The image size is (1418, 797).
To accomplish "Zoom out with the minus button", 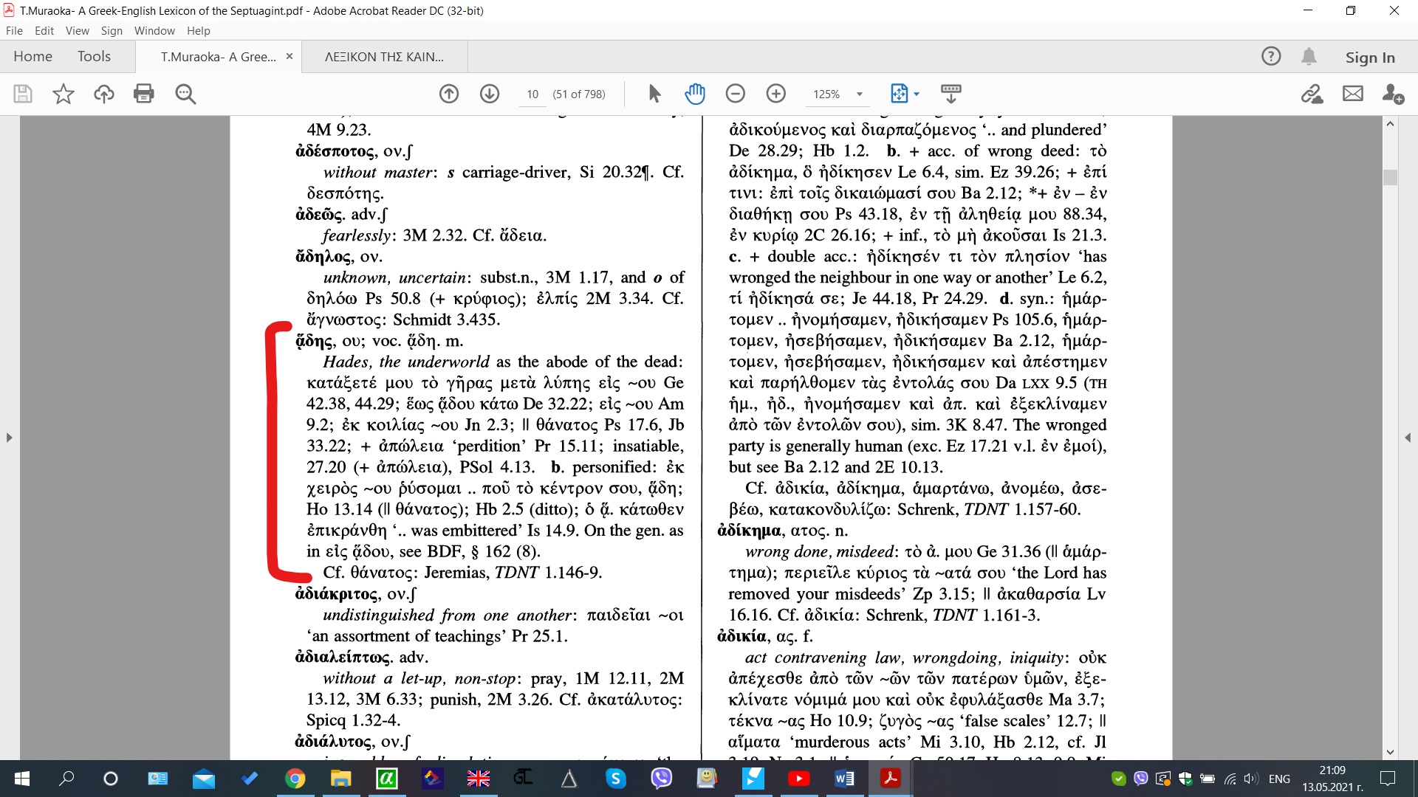I will click(x=735, y=94).
